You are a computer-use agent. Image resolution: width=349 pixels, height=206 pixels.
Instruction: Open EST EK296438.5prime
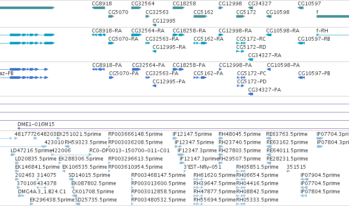point(52,199)
